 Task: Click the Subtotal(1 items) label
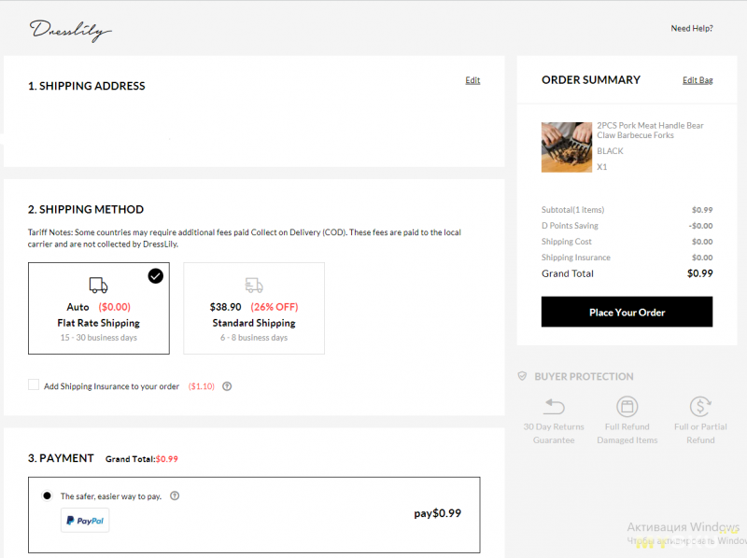pos(572,210)
